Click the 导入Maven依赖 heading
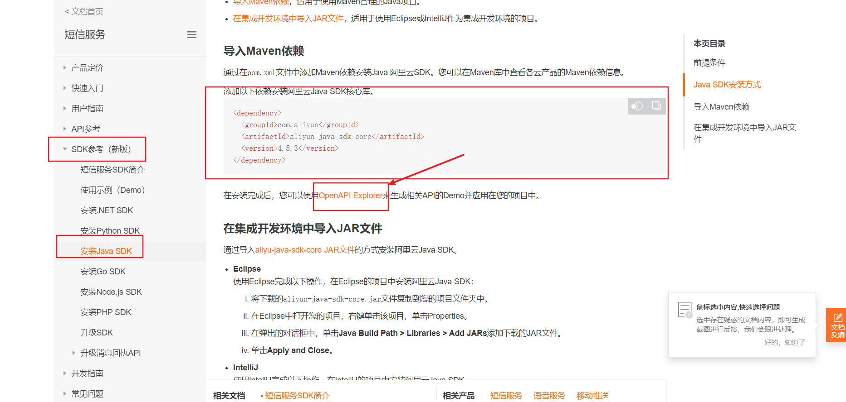The image size is (846, 402). (264, 51)
